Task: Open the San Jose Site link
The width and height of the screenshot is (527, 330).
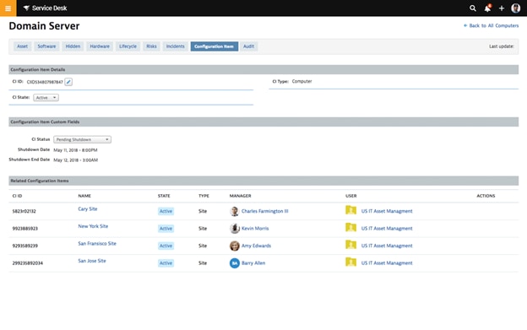Action: pyautogui.click(x=92, y=261)
